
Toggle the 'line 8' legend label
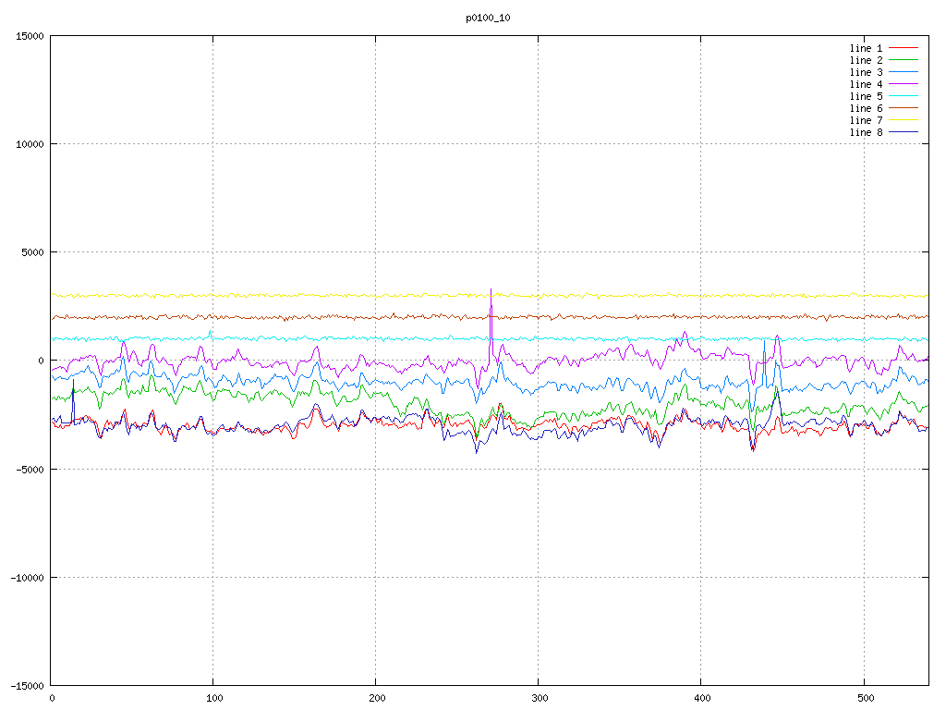(x=866, y=132)
